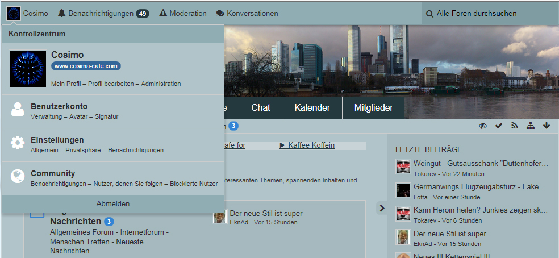Open the sitemap hierarchy icon
Image resolution: width=559 pixels, height=258 pixels.
click(531, 126)
